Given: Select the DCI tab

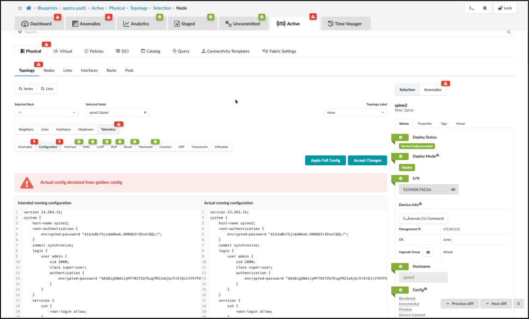Looking at the screenshot, I should tap(122, 51).
